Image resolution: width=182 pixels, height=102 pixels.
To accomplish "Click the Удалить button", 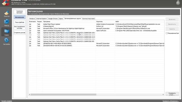I will pos(172,29).
